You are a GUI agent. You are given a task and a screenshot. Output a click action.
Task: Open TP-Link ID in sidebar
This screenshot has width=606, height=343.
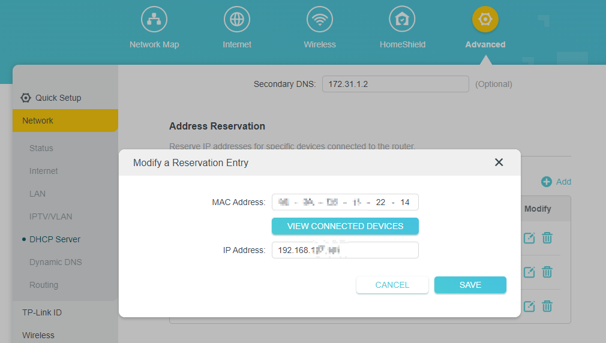[42, 312]
